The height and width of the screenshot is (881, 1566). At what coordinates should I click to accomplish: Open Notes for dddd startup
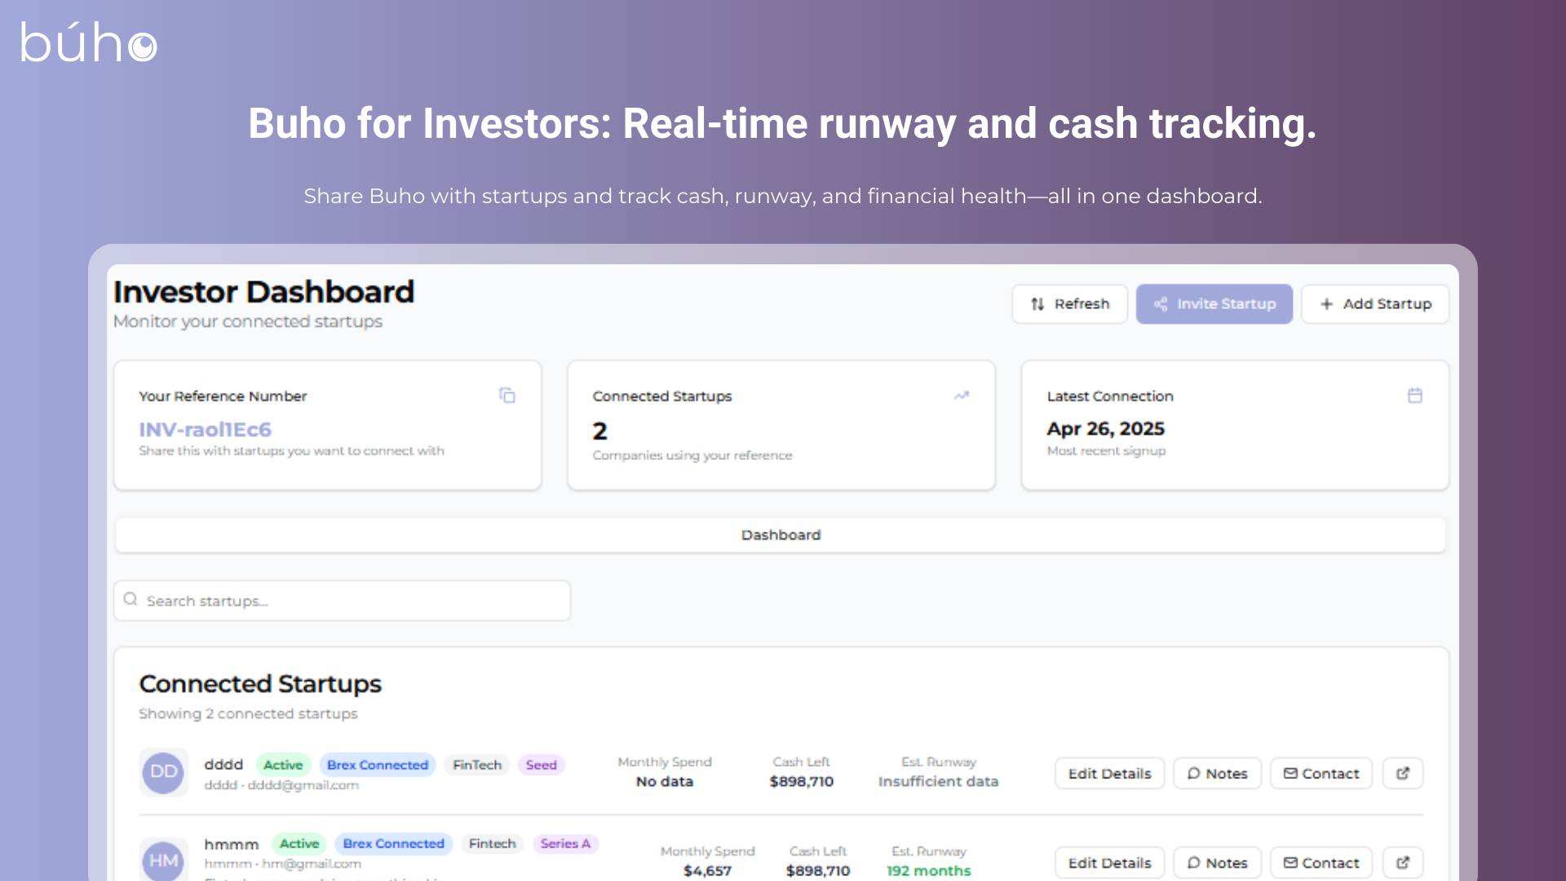point(1217,773)
